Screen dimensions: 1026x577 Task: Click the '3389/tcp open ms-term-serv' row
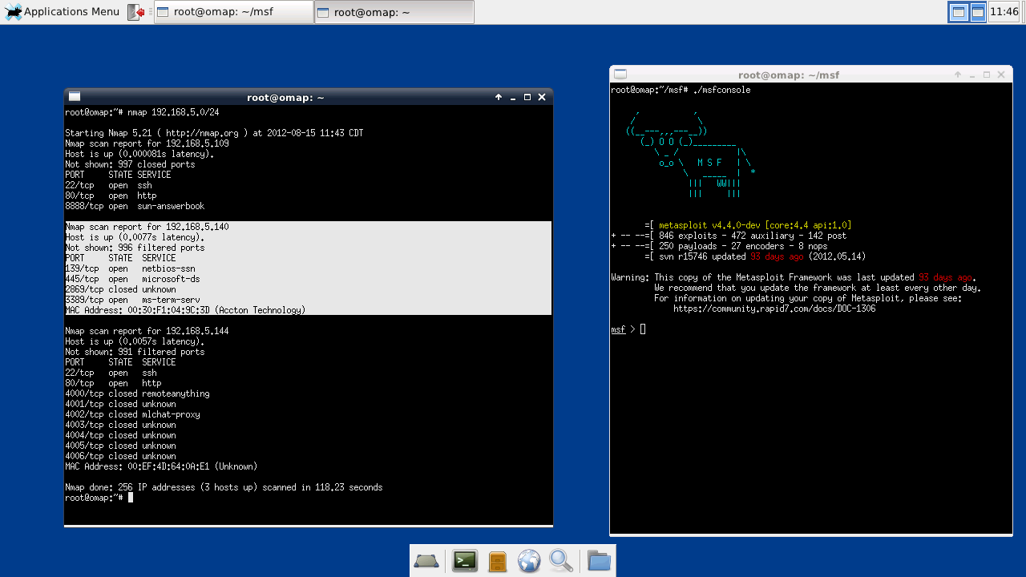(x=132, y=300)
